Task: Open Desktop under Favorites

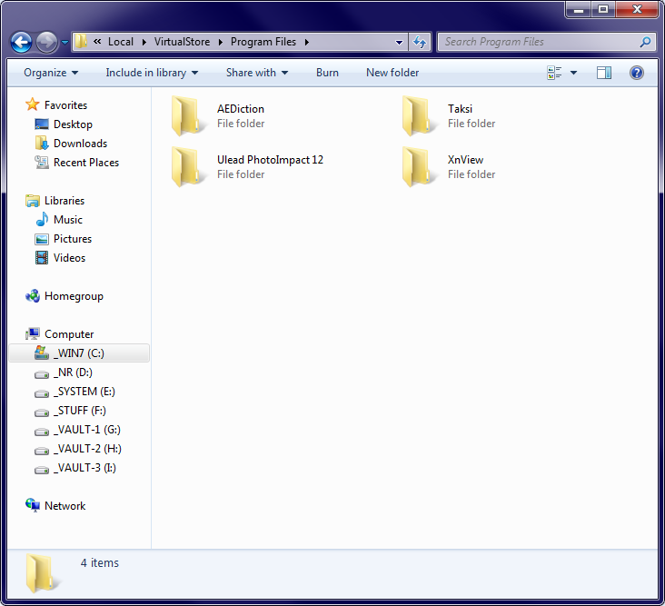Action: click(73, 124)
